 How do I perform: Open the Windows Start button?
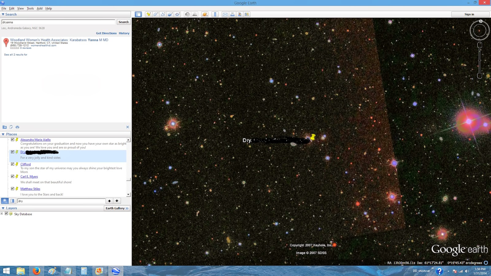tap(6, 271)
